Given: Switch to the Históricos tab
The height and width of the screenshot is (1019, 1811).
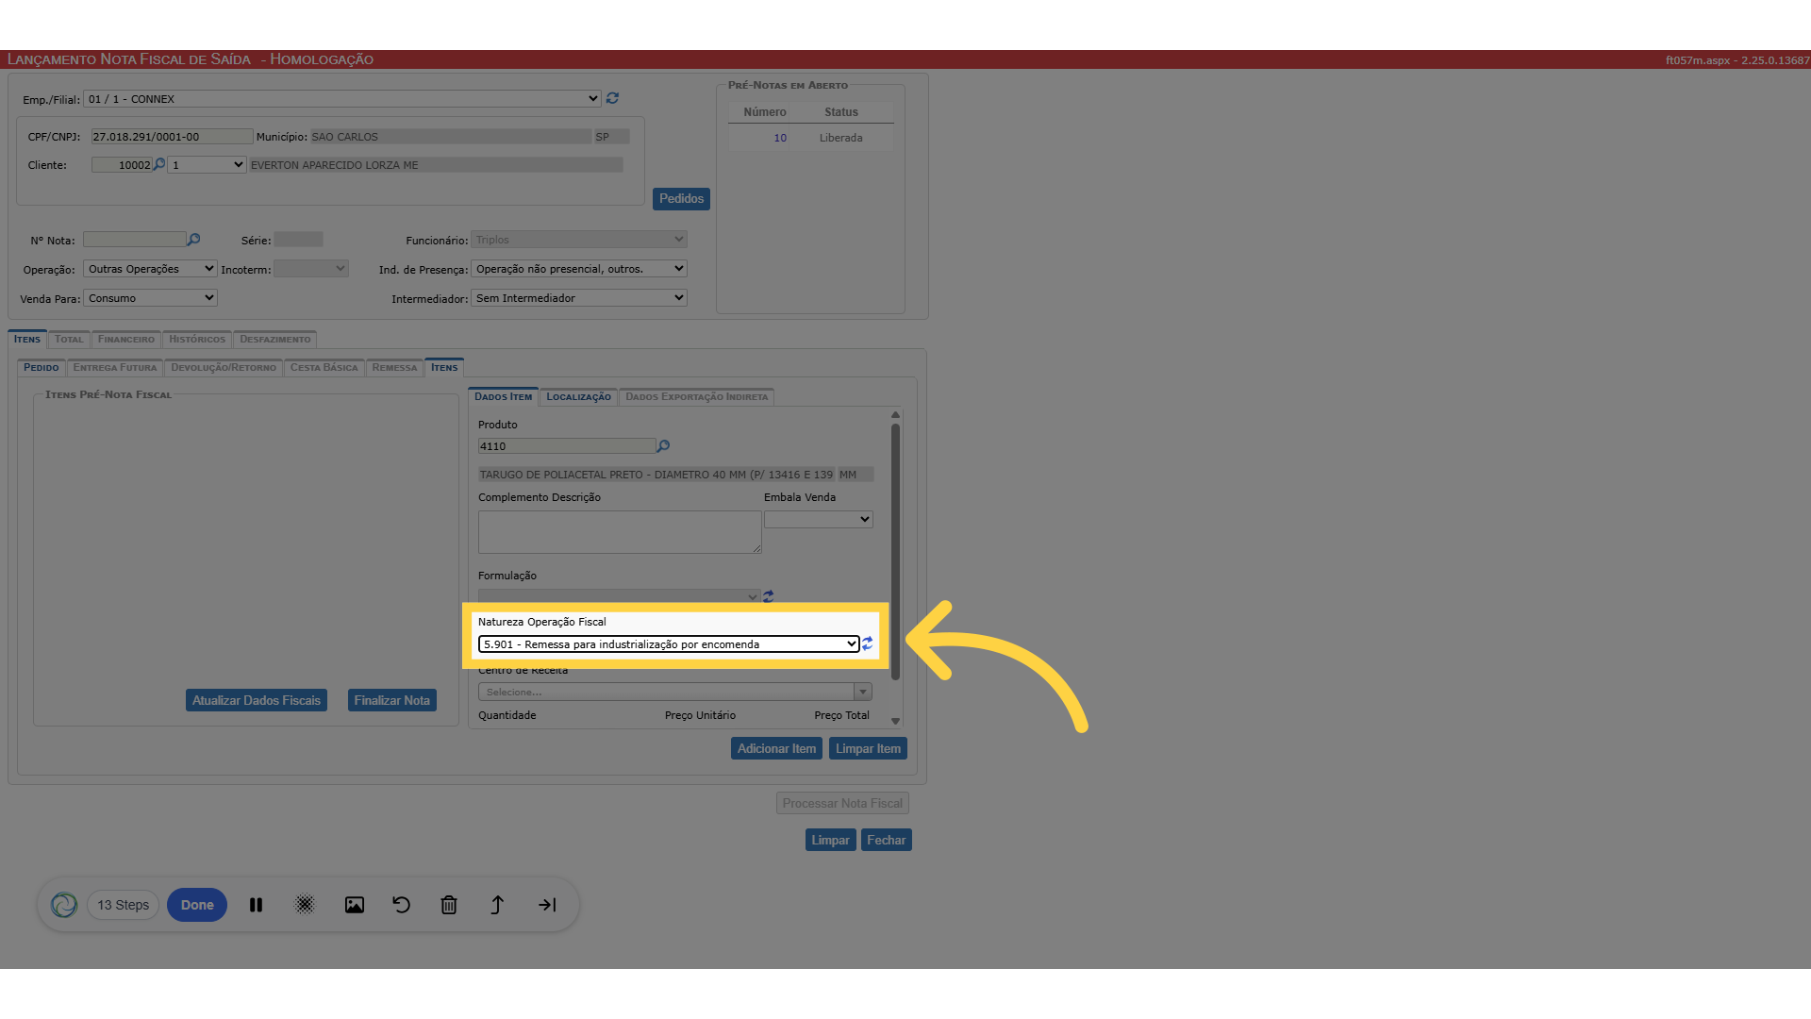Looking at the screenshot, I should click(x=197, y=339).
